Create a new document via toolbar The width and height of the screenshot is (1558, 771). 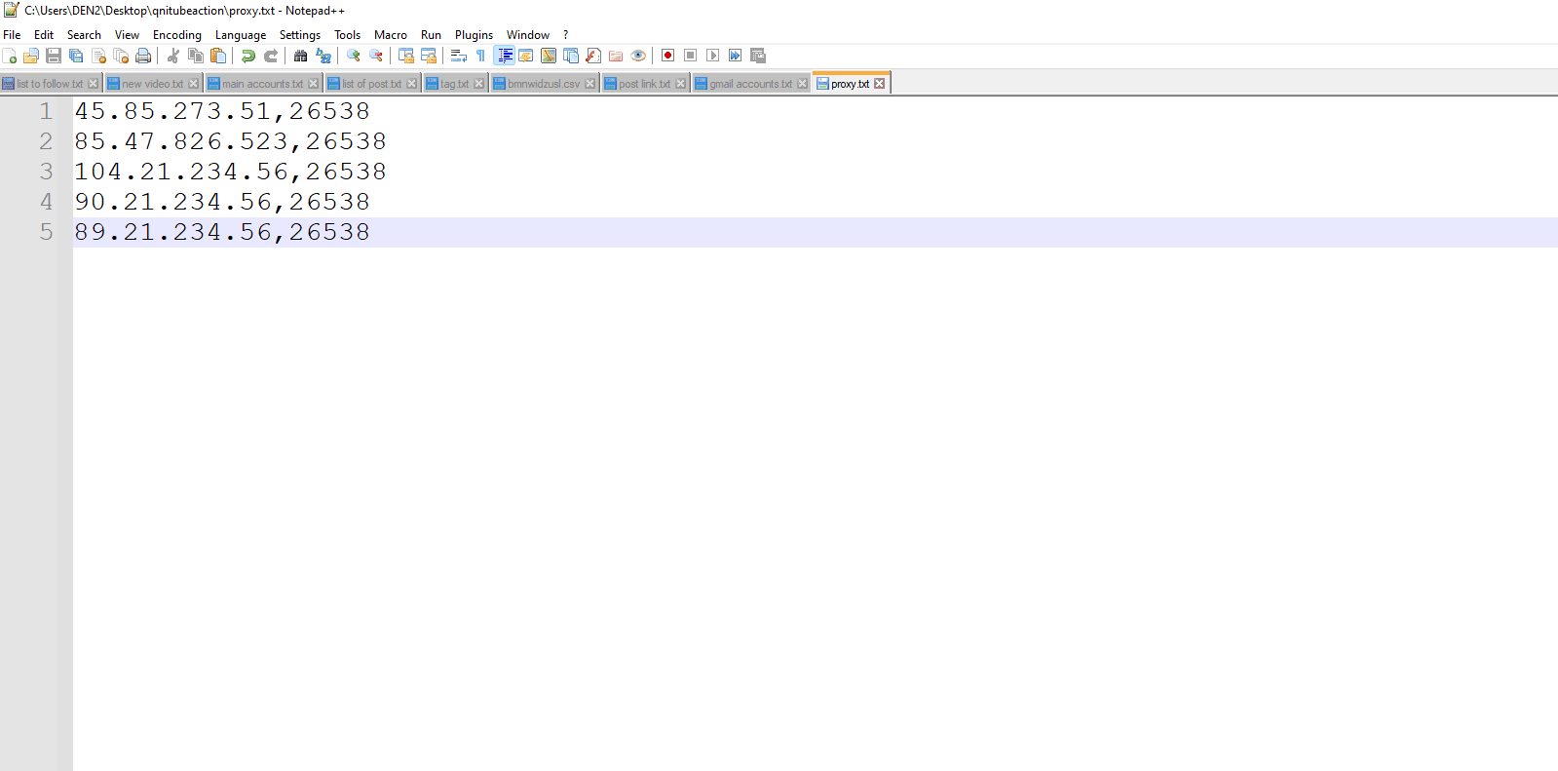10,56
